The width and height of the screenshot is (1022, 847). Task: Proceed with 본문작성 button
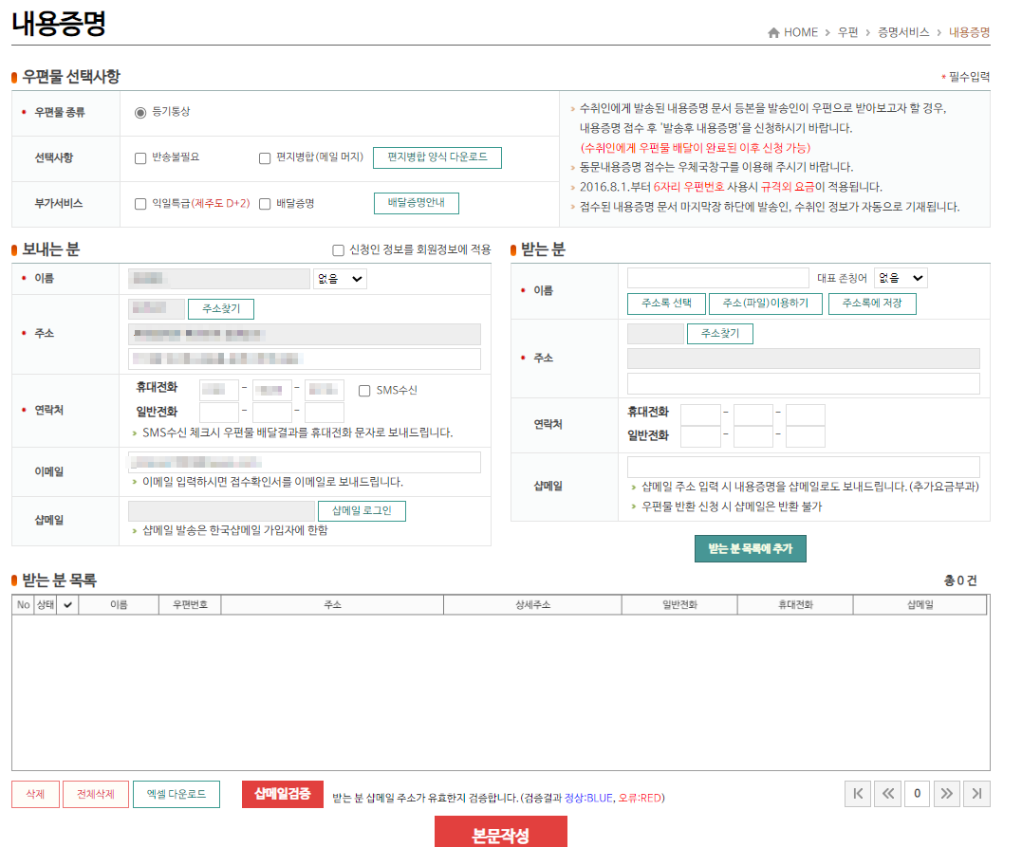pos(501,834)
